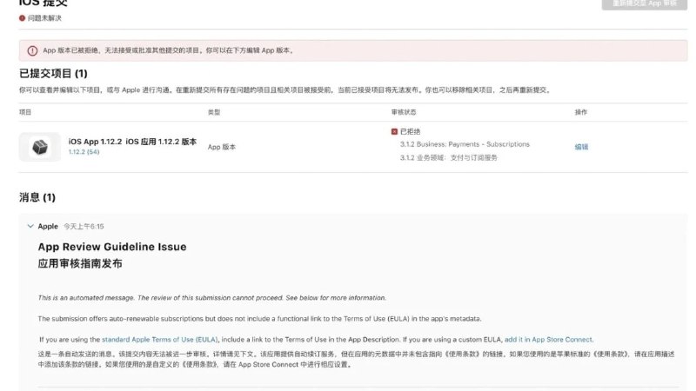Click the 已提交项目 (1) heading
Screen dimensions: 696x391
[53, 73]
